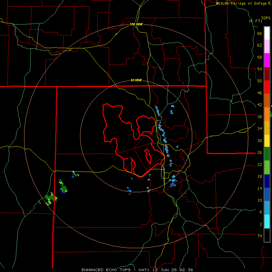Click the light pink swatch at 62
Viewport: 272px width, 272px height.
267,46
